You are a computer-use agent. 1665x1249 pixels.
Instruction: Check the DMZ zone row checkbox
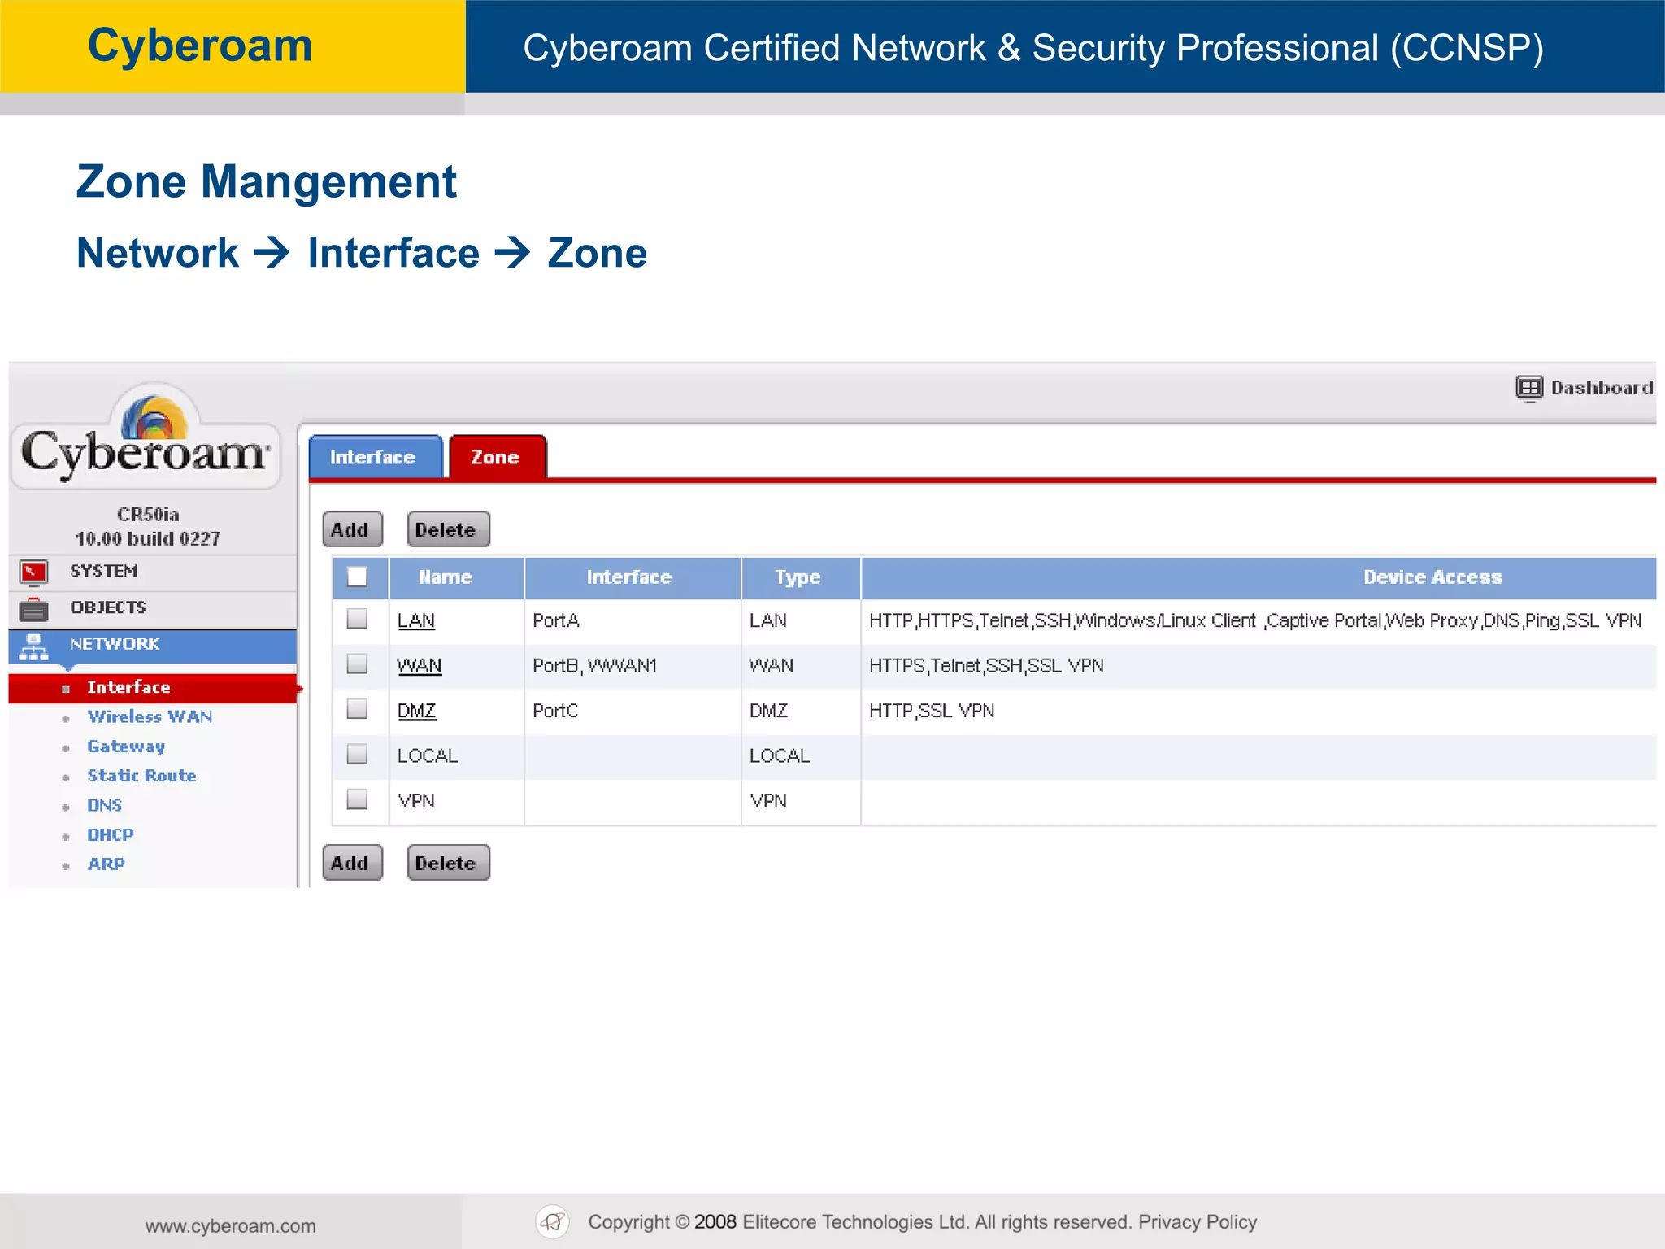[357, 709]
